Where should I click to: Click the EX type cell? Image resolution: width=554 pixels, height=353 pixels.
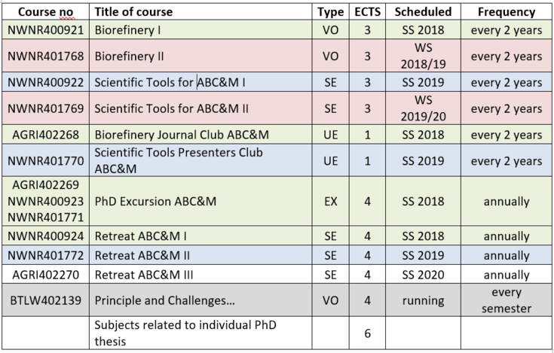(x=330, y=202)
